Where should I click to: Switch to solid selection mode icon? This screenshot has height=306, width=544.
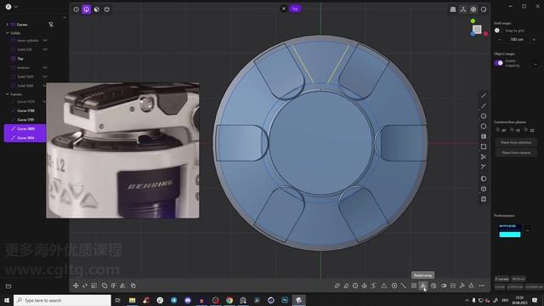107,9
